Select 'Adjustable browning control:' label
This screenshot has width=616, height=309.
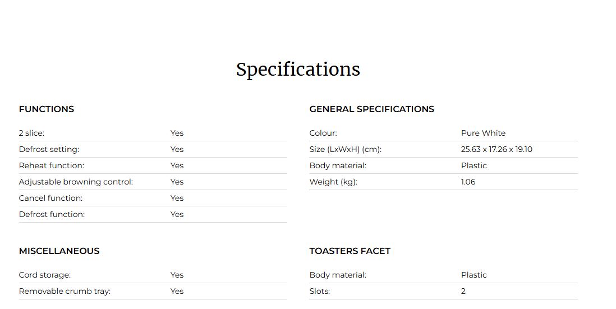click(76, 182)
